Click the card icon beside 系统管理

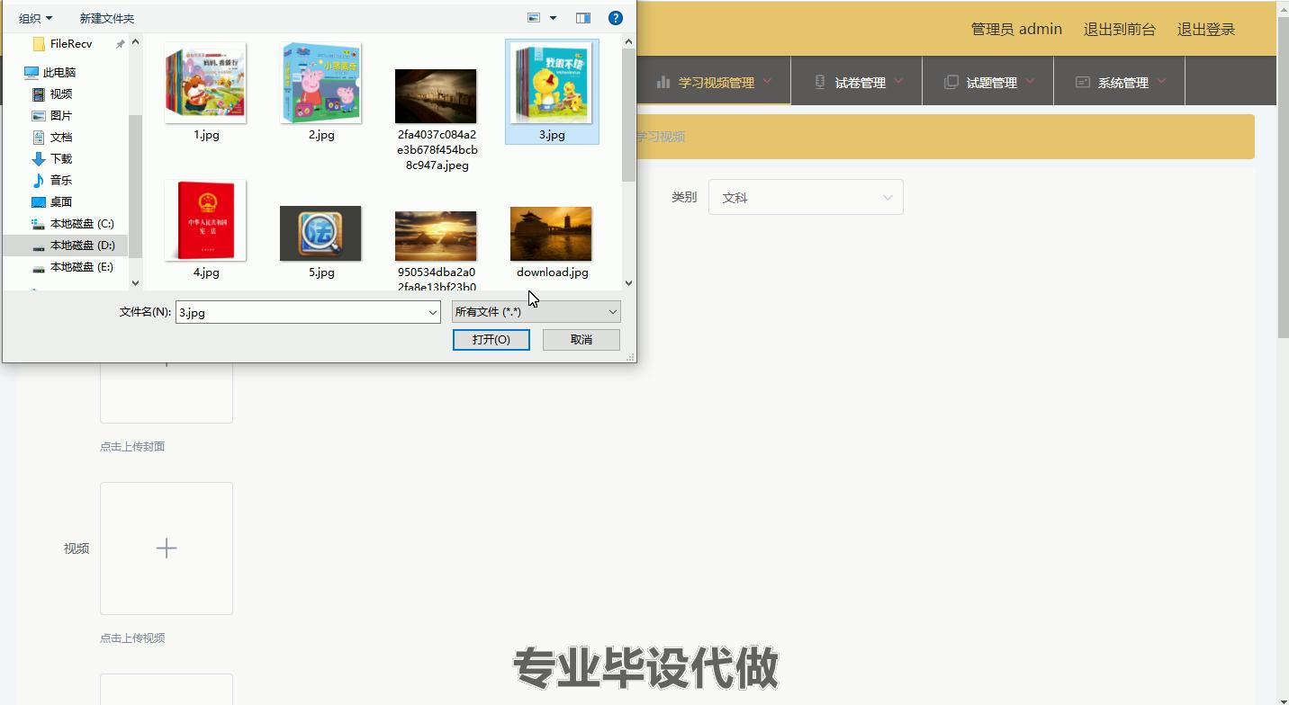[x=1082, y=82]
